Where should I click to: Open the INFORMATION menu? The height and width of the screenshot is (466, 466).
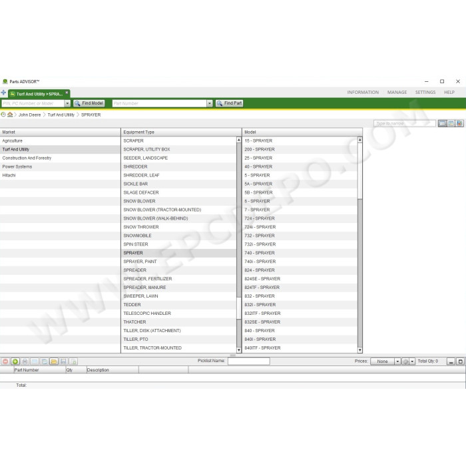click(x=363, y=93)
